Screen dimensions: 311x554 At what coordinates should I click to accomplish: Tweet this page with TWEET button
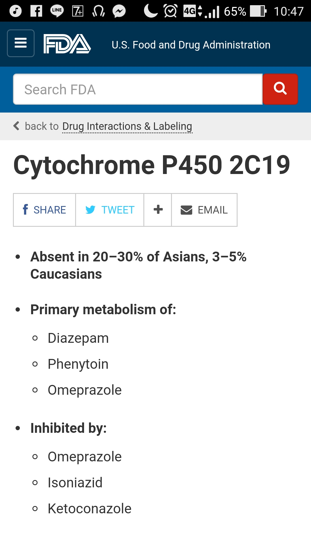point(110,210)
